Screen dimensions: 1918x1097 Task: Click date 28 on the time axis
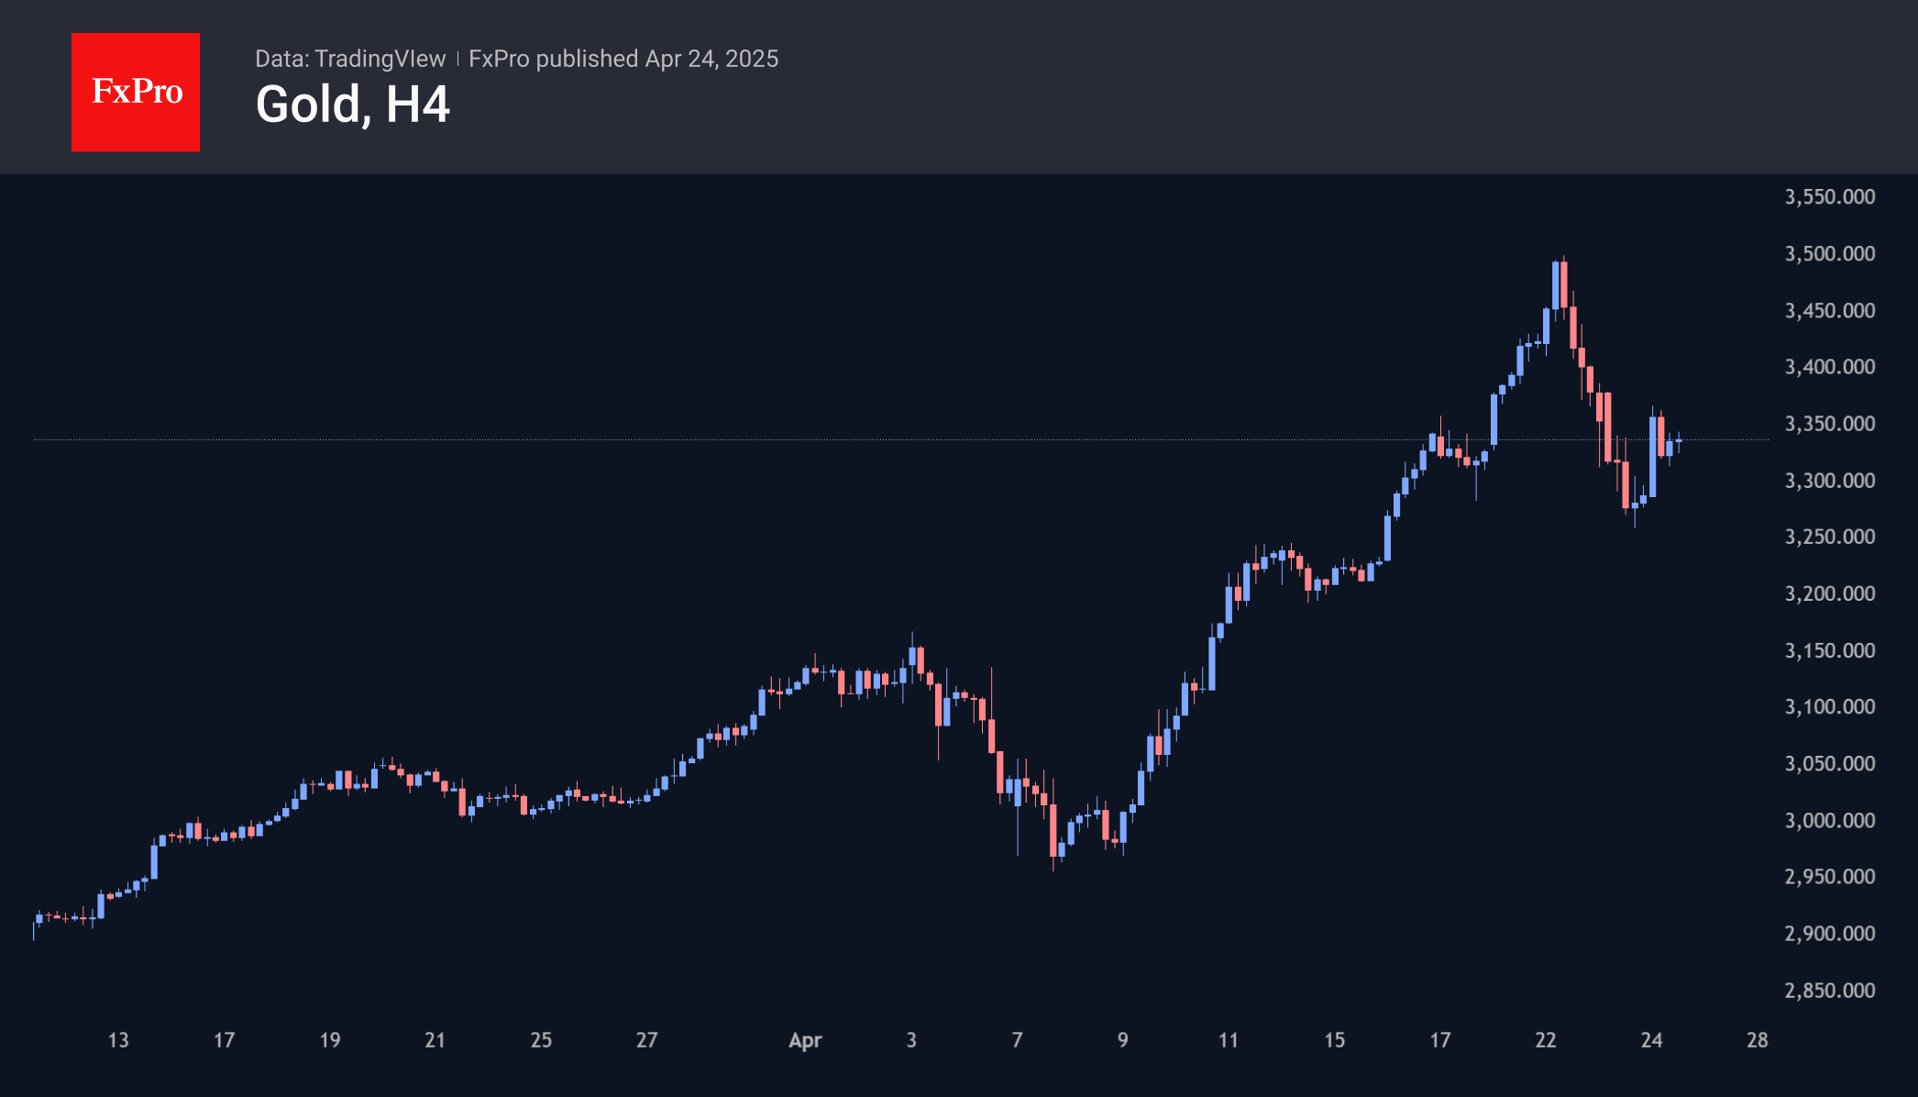pos(1757,1040)
